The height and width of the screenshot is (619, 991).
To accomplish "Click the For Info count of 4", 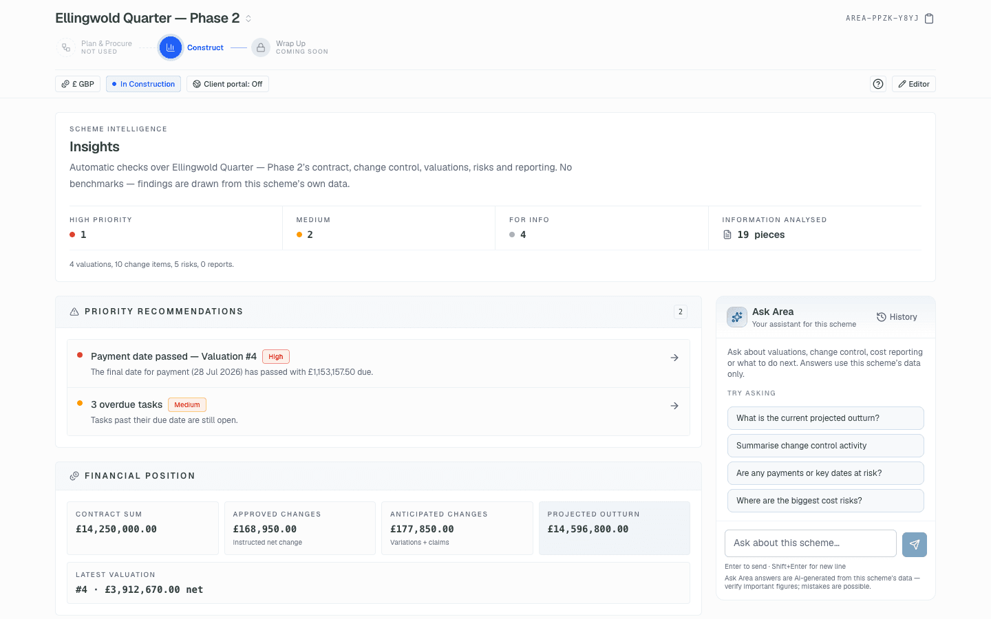I will pyautogui.click(x=523, y=235).
